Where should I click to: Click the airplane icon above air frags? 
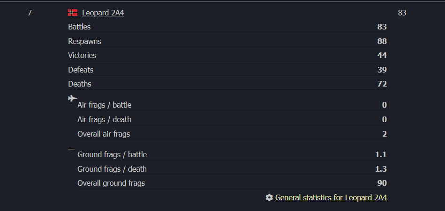73,98
